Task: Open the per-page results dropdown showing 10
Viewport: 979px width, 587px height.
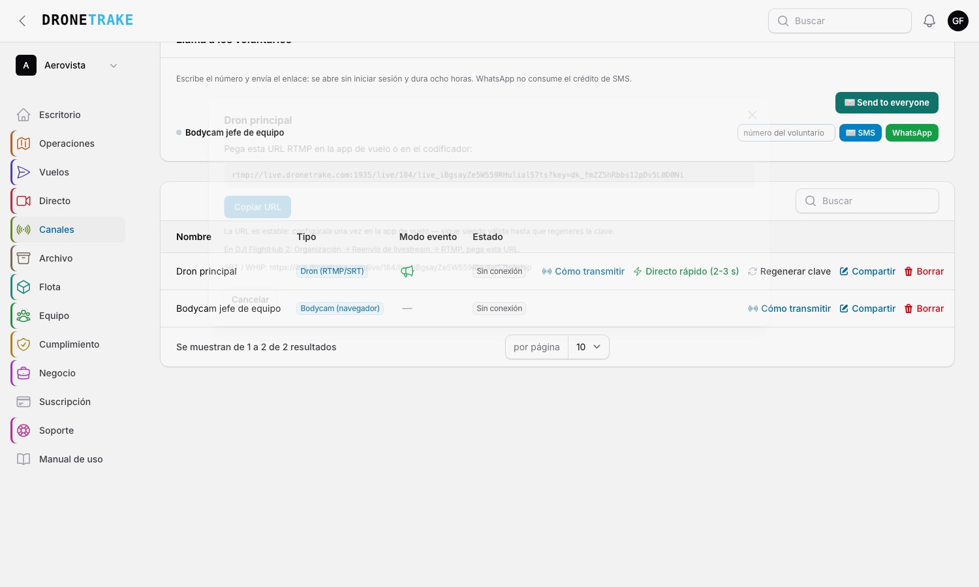Action: click(589, 347)
